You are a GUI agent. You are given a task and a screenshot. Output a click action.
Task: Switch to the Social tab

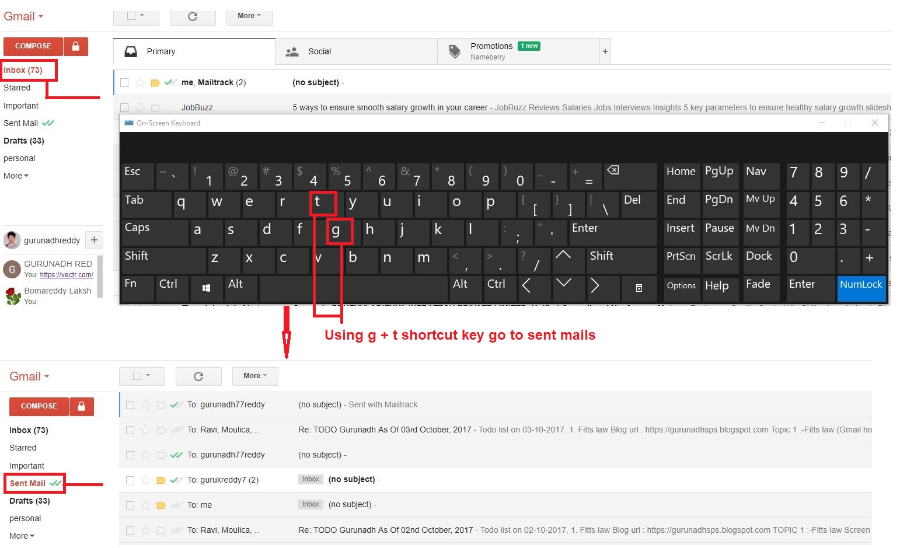[319, 51]
